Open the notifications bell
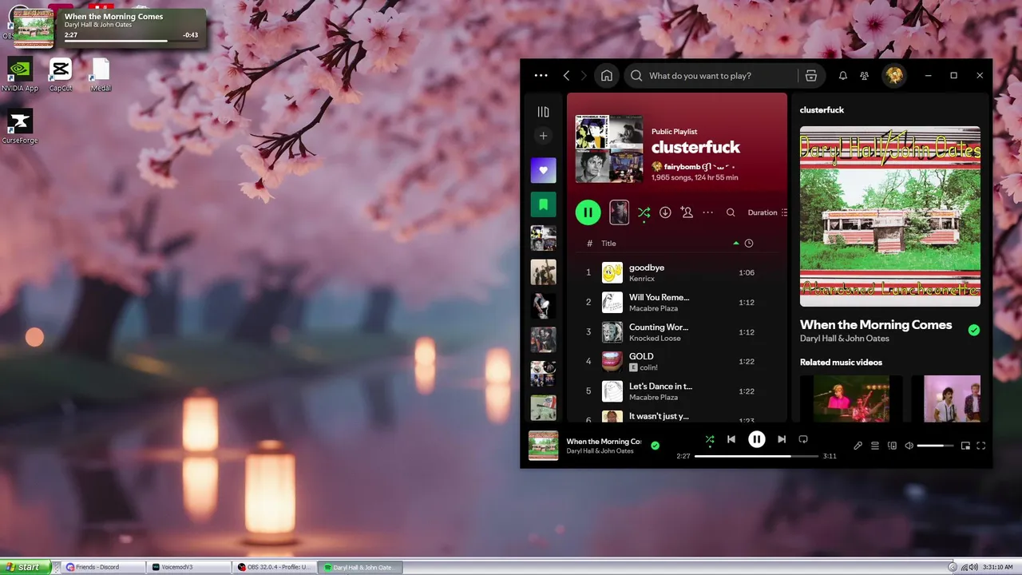The width and height of the screenshot is (1022, 575). click(x=842, y=76)
